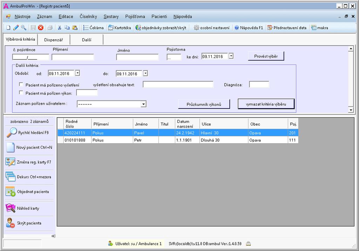The image size is (359, 251).
Task: Click the Provést výběr button
Action: (x=266, y=56)
